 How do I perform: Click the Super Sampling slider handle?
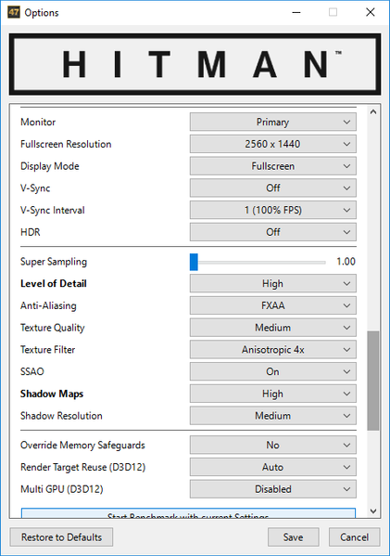tap(194, 262)
